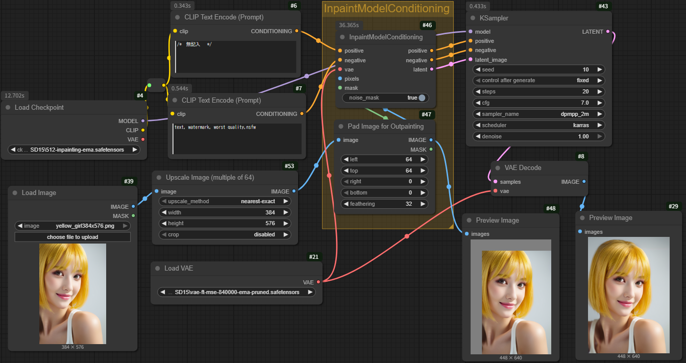Collapse the Upscale Image node header dot
The height and width of the screenshot is (363, 686).
tap(159, 178)
